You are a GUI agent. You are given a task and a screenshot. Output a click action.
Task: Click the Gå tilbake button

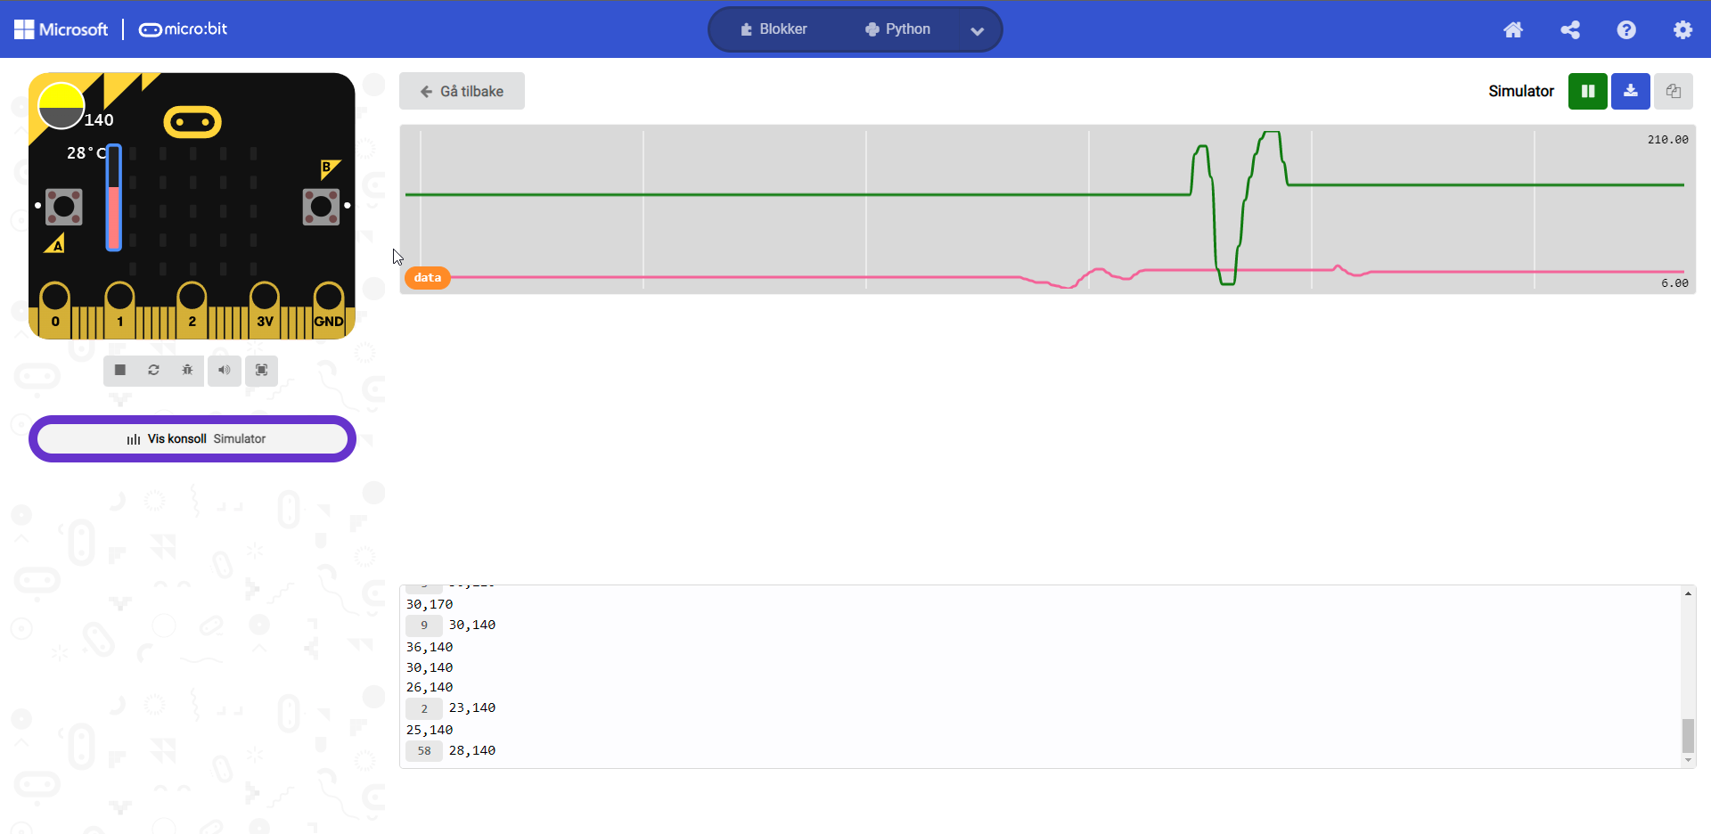[x=462, y=91]
